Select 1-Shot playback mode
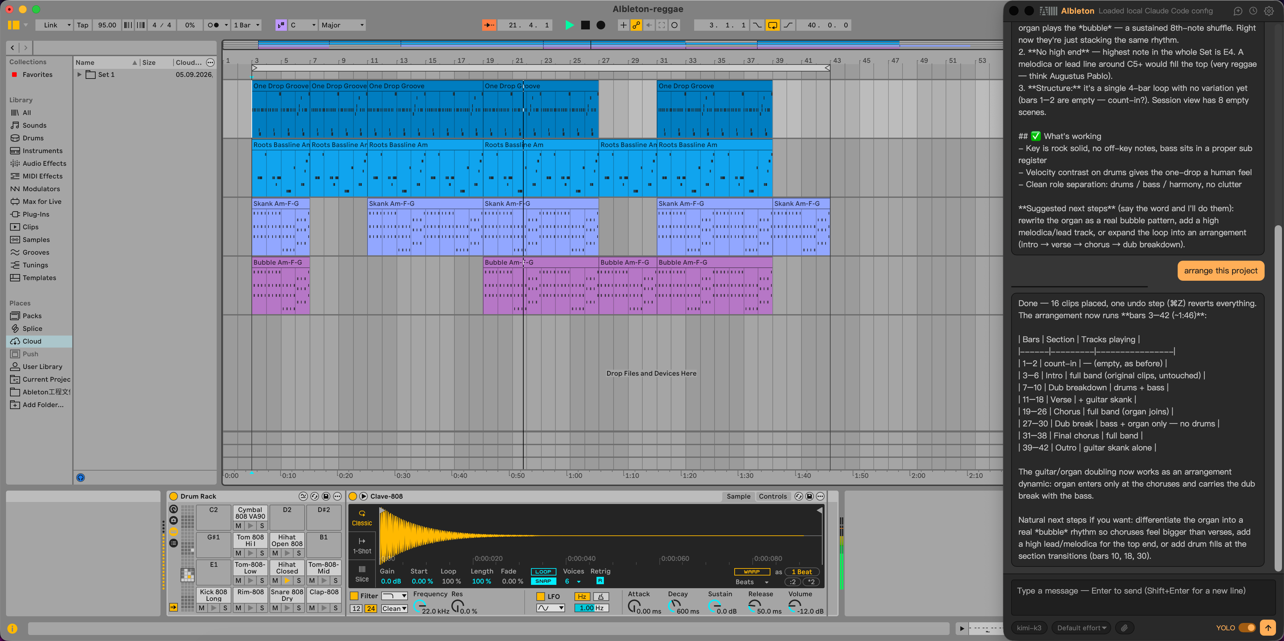 coord(362,545)
